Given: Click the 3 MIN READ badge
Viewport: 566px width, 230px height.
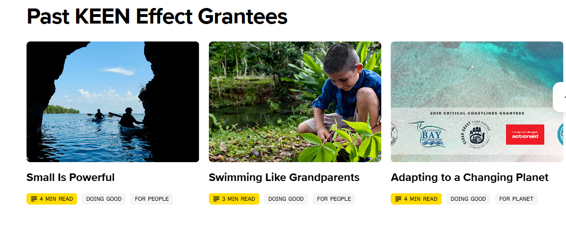Looking at the screenshot, I should click(234, 199).
